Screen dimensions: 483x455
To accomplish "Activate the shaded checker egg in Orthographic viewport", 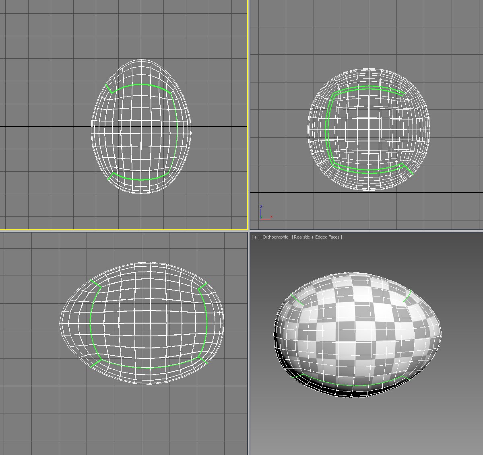I will pos(357,335).
